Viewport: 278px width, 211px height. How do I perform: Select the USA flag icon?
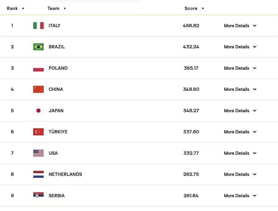pos(38,153)
